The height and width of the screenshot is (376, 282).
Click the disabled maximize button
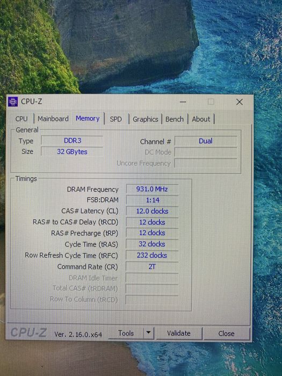point(211,102)
